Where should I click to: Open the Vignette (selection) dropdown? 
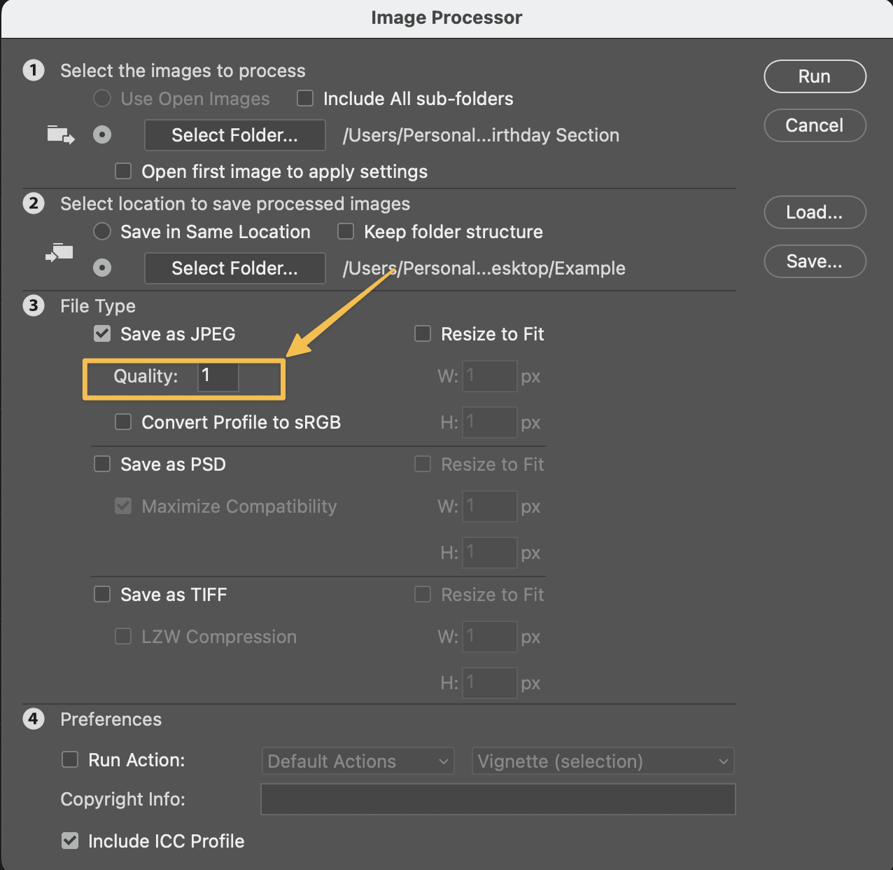pyautogui.click(x=603, y=761)
